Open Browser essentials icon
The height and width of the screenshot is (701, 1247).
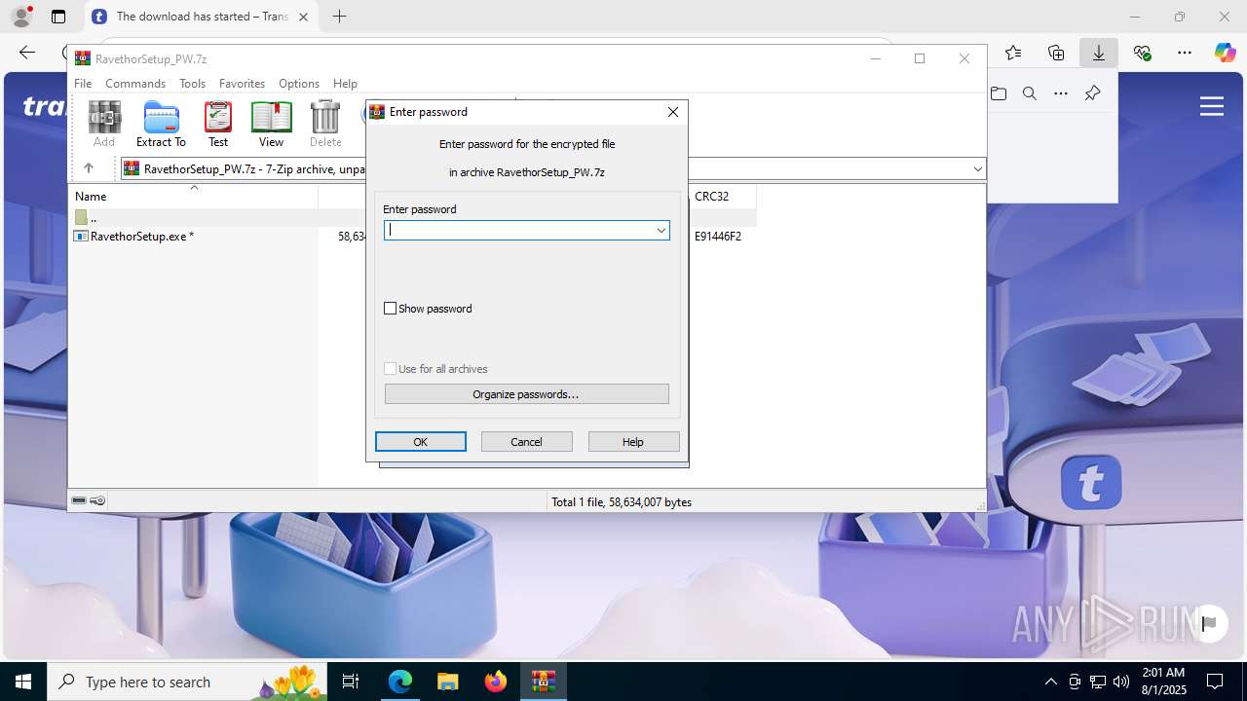(x=1142, y=53)
